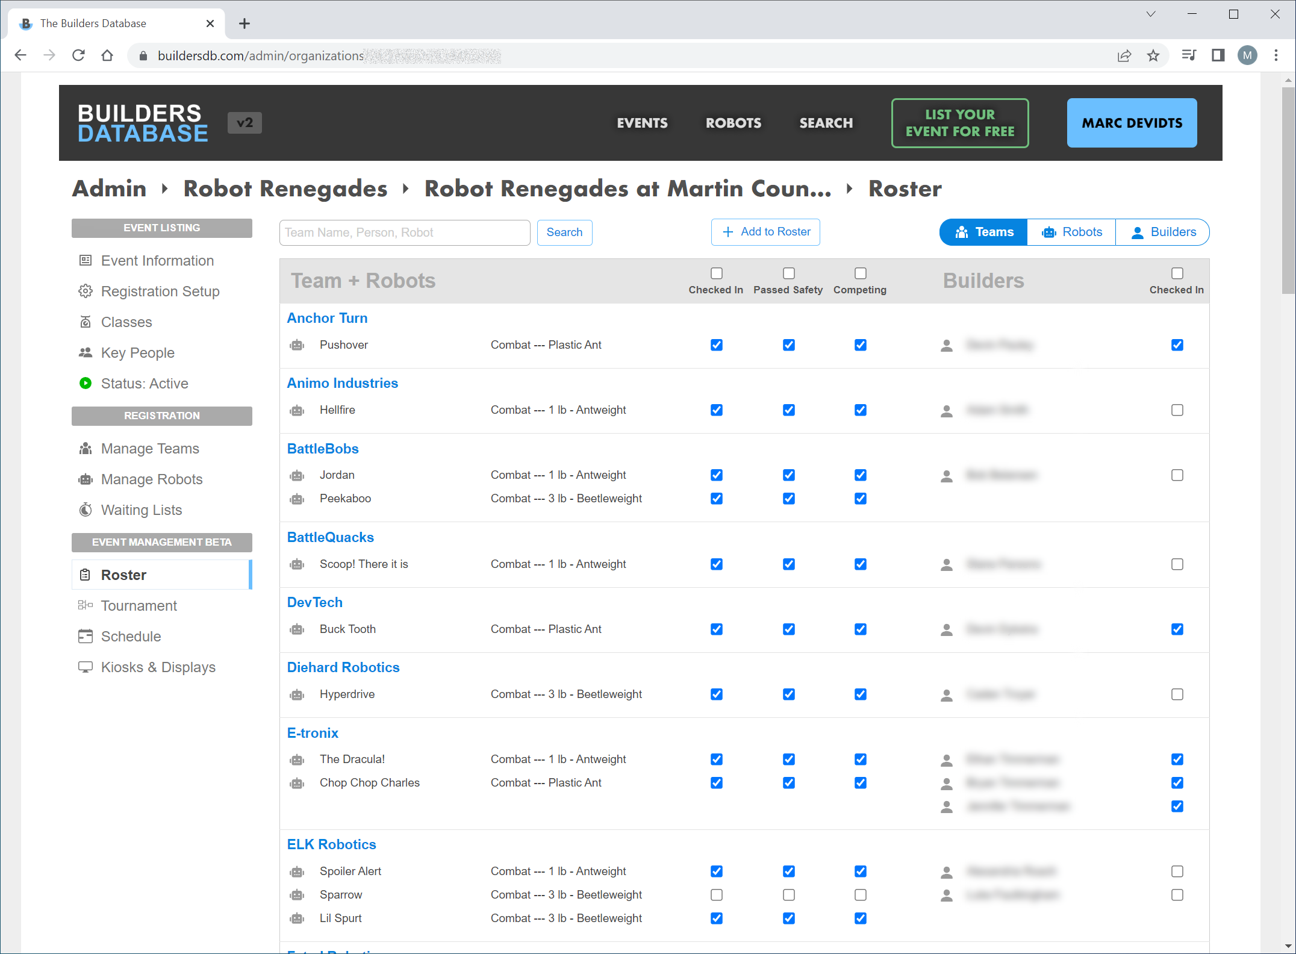Click the v2 version badge
The height and width of the screenshot is (954, 1296).
click(245, 123)
